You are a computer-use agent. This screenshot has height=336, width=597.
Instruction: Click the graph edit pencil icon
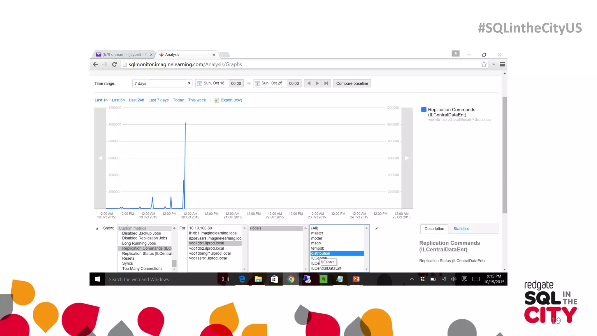(377, 228)
